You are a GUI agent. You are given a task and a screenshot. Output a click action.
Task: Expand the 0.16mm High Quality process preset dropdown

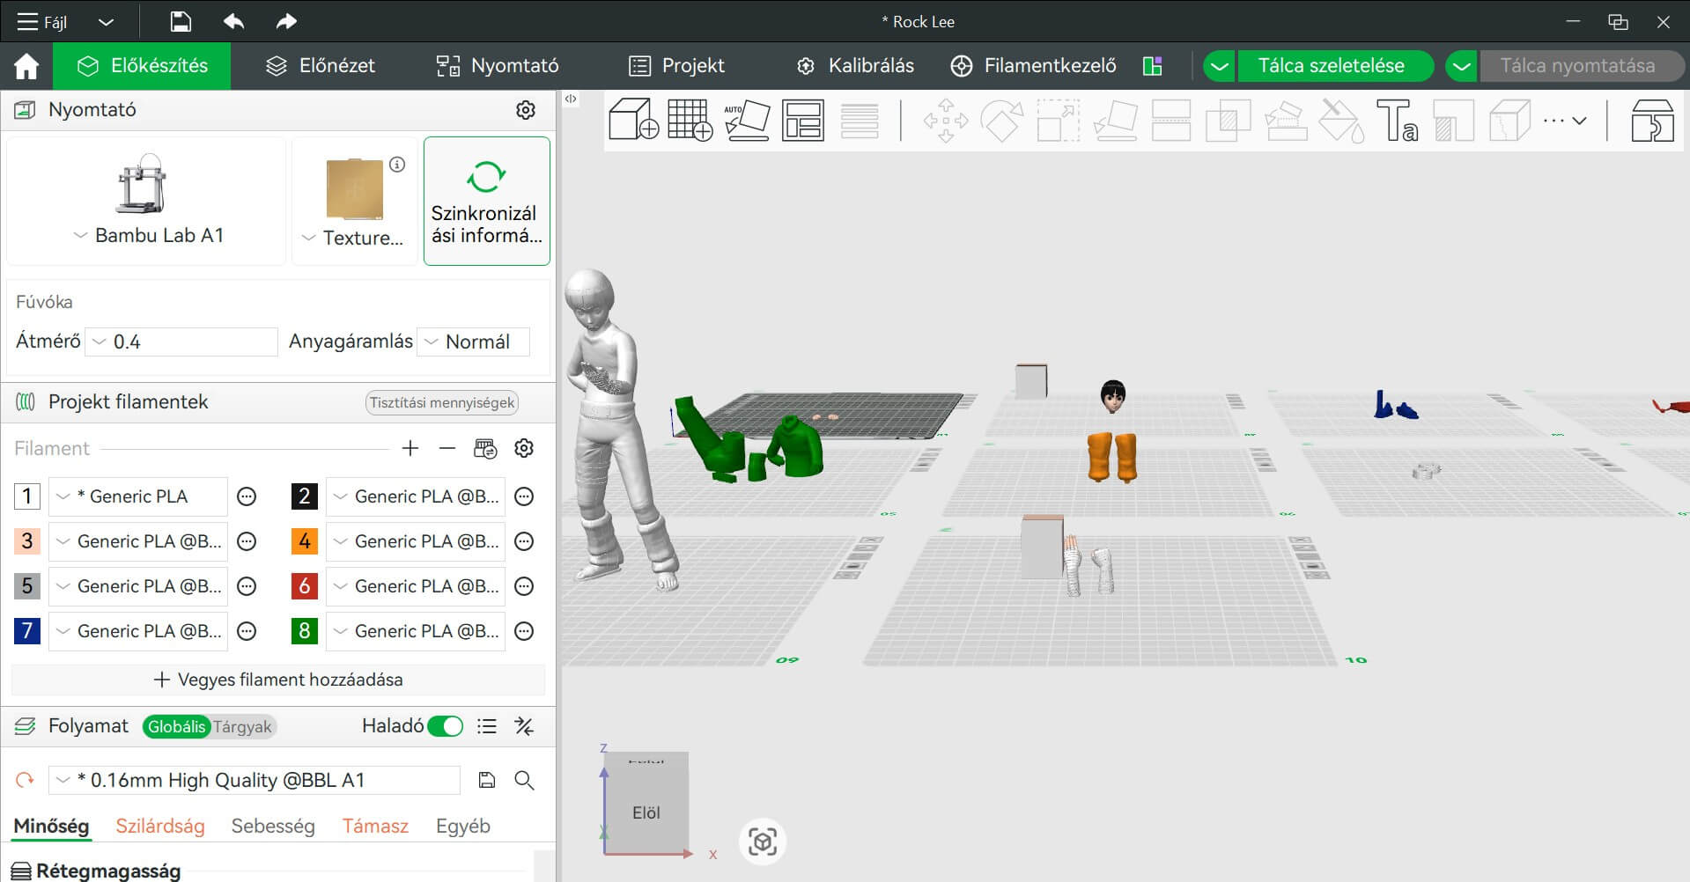click(x=255, y=780)
